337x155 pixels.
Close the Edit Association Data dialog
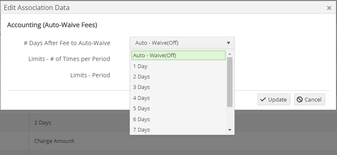pos(329,8)
